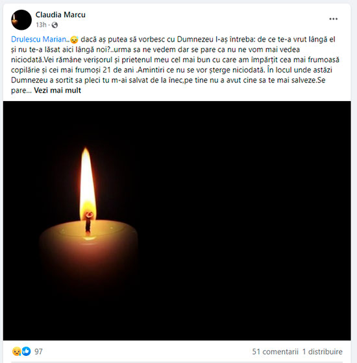357x363 pixels.
Task: Open Claudia Marcu's profile name link
Action: (60, 15)
